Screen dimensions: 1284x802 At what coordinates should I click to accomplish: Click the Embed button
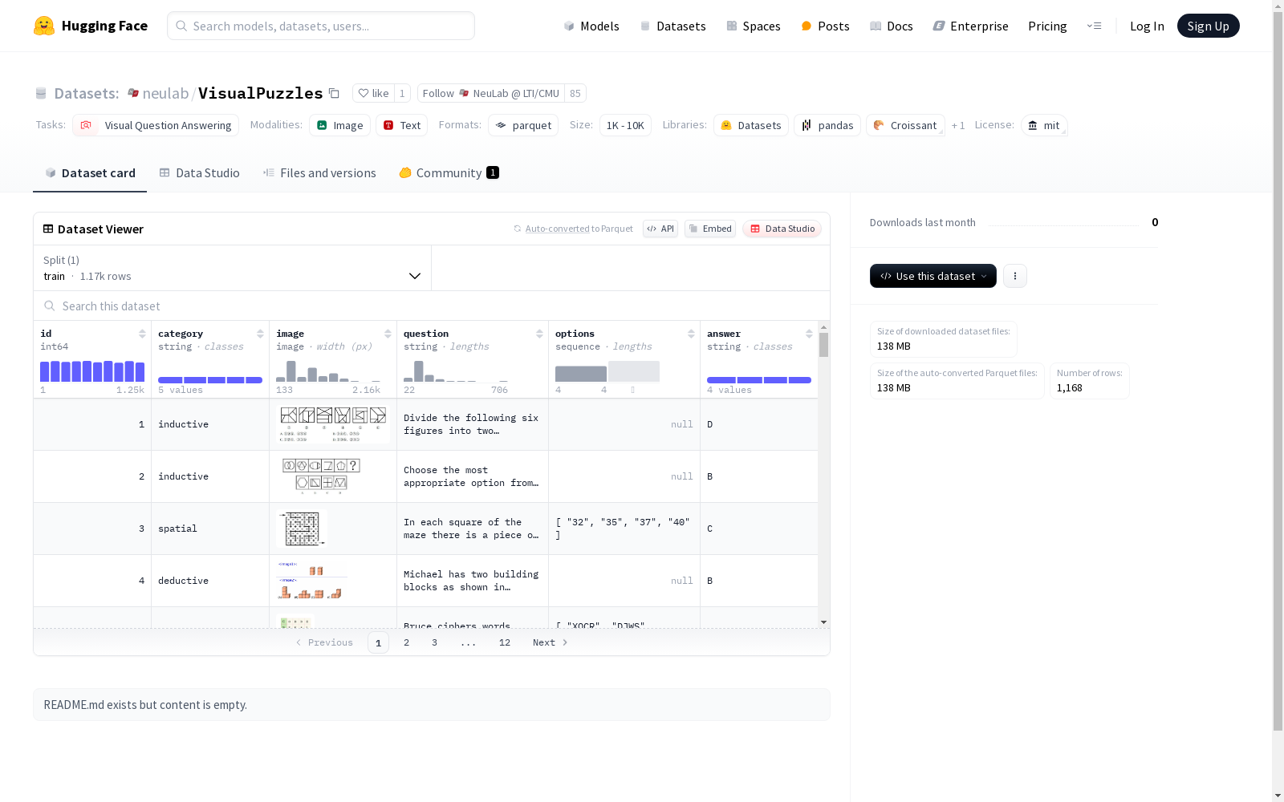coord(710,229)
